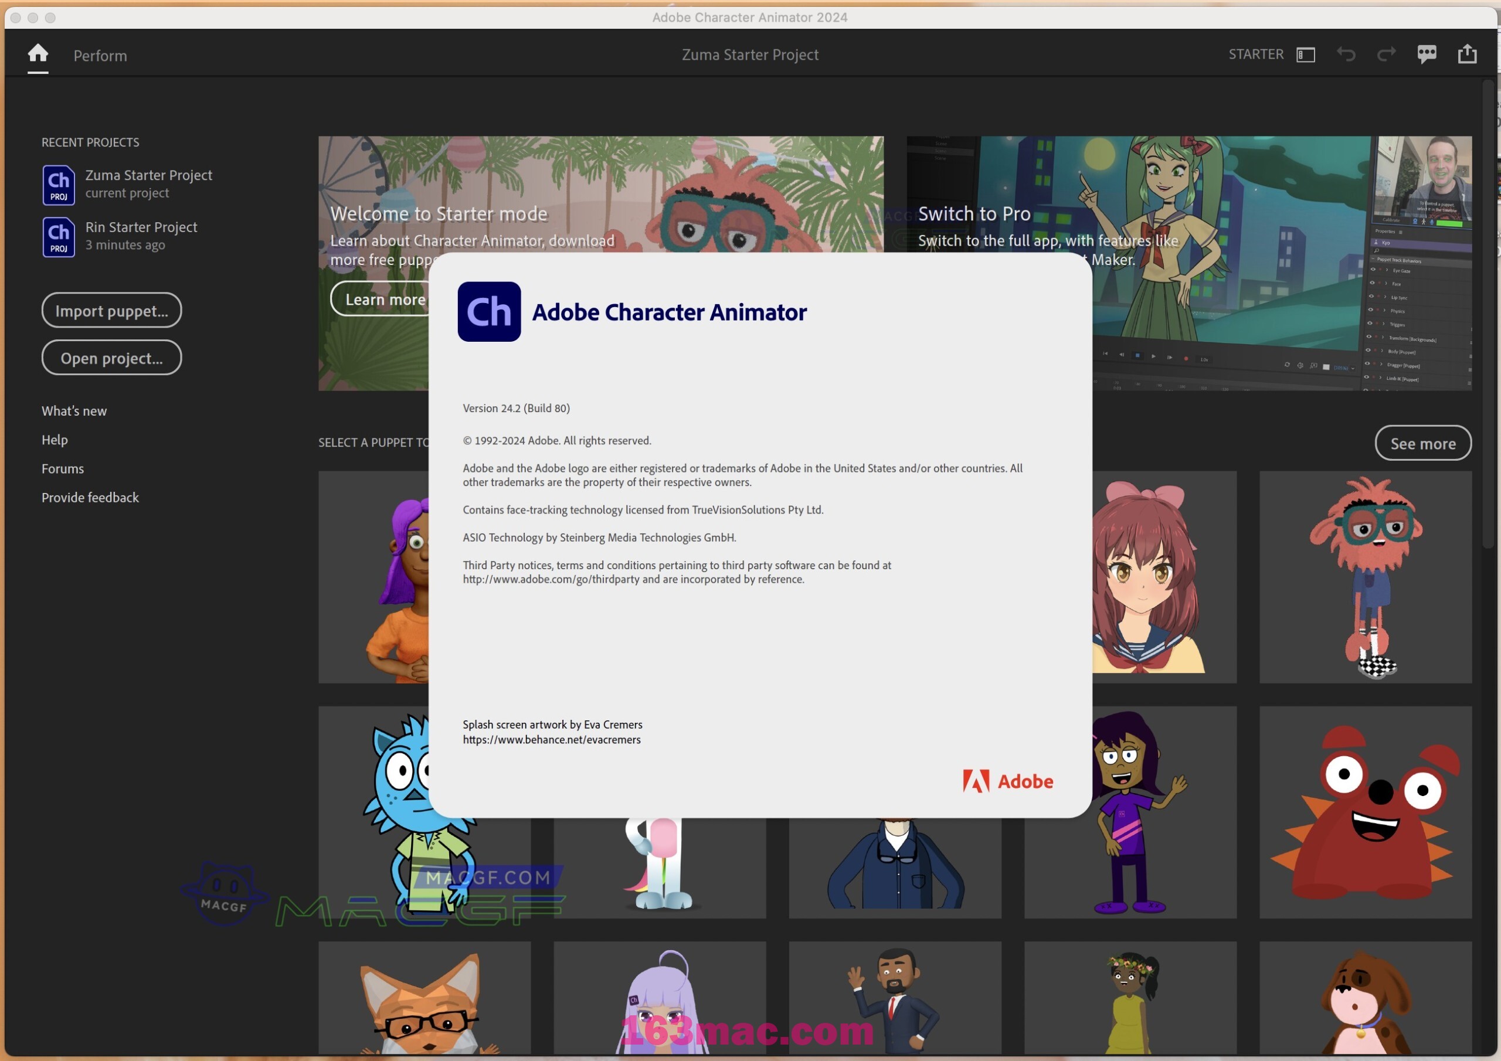Select the red spiky monster puppet
Screen dimensions: 1501x1061
pos(1366,812)
